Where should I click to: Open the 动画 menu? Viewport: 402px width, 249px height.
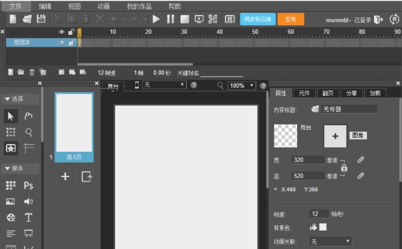coord(104,6)
